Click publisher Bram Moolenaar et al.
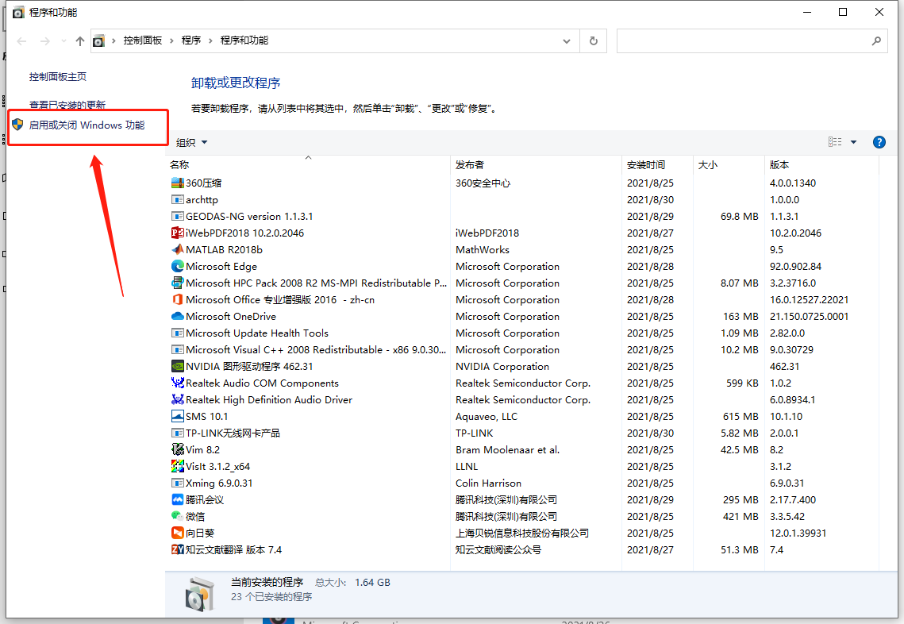904x624 pixels. pos(508,450)
